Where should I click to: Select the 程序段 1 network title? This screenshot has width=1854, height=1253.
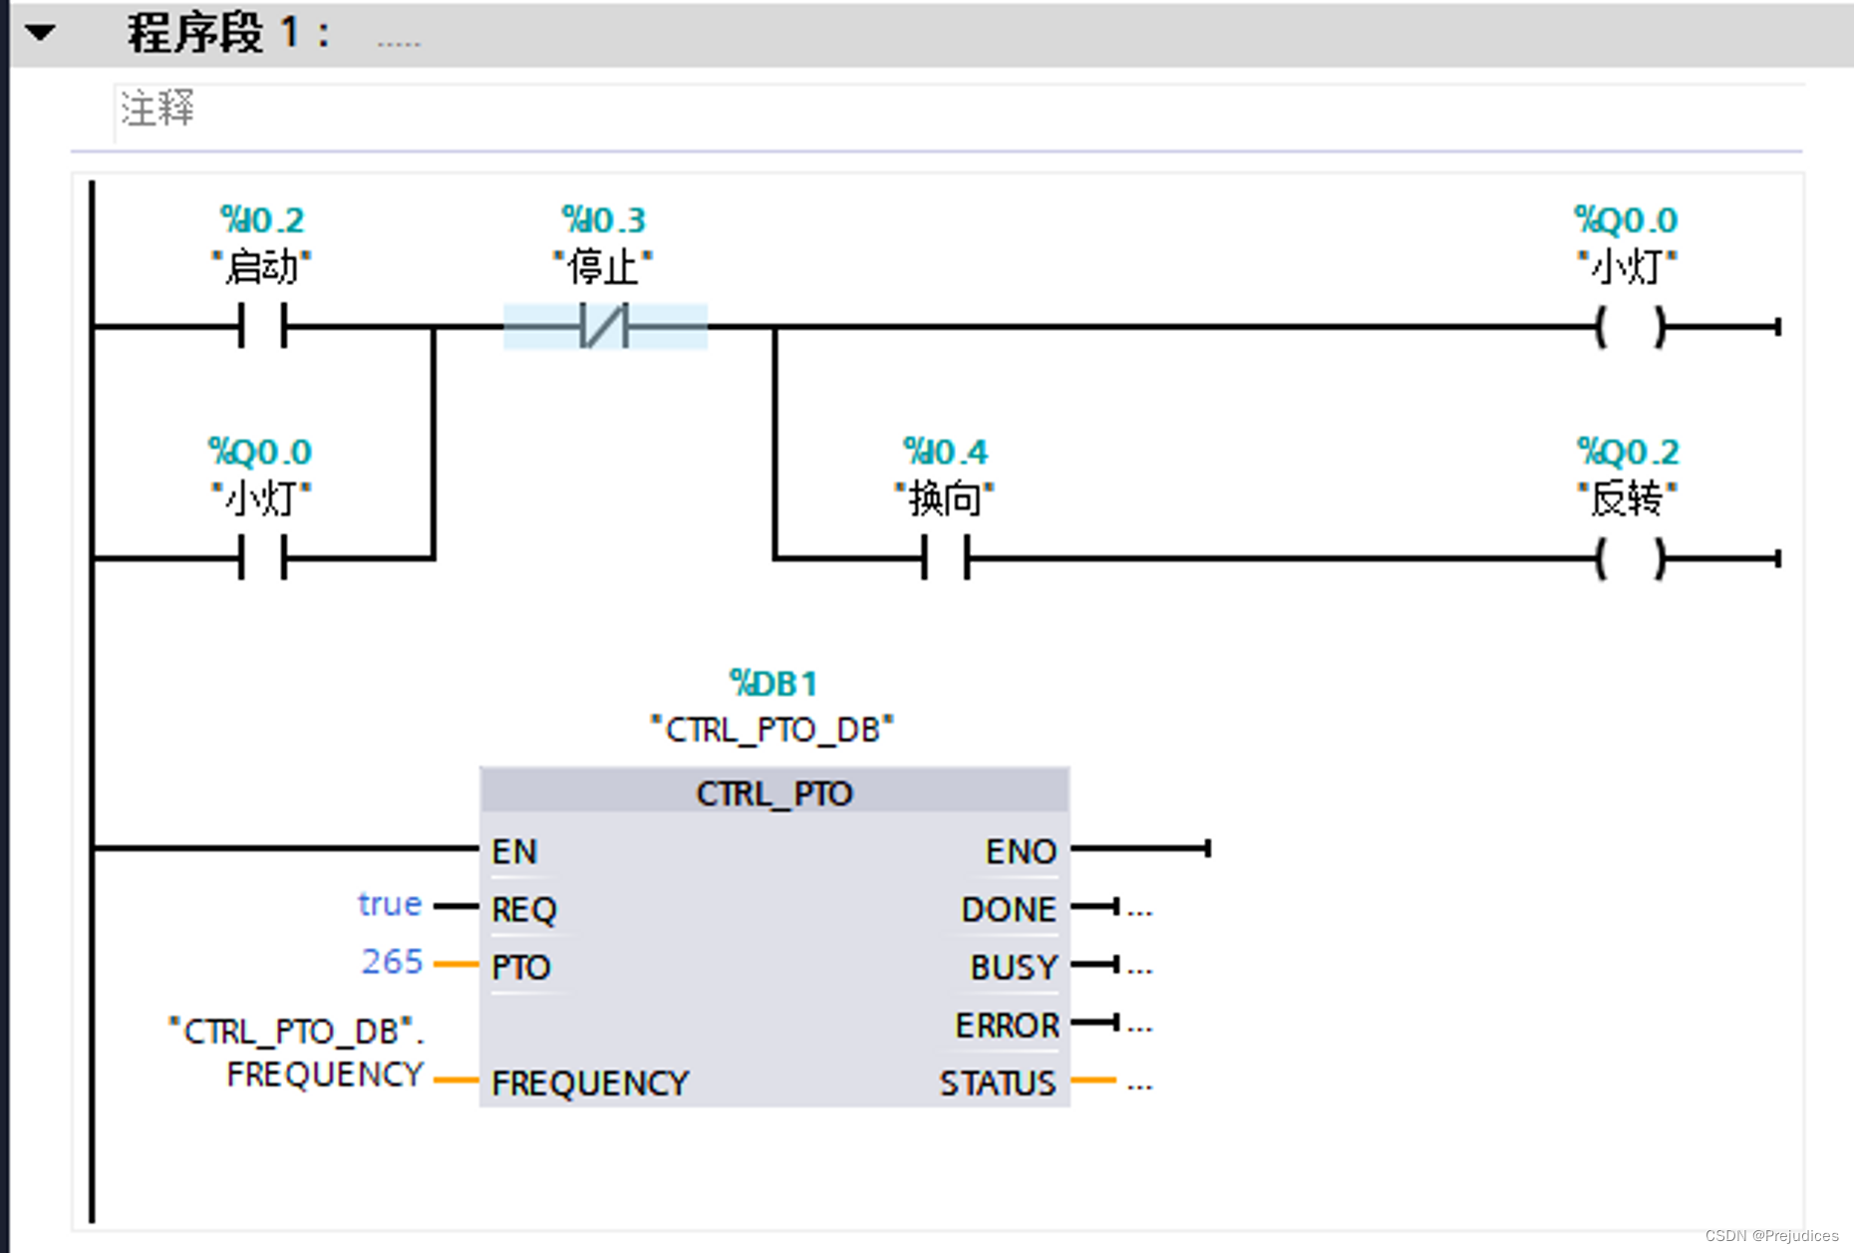click(229, 33)
